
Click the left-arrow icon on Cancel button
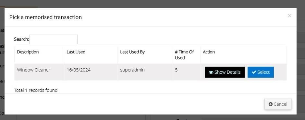(270, 104)
